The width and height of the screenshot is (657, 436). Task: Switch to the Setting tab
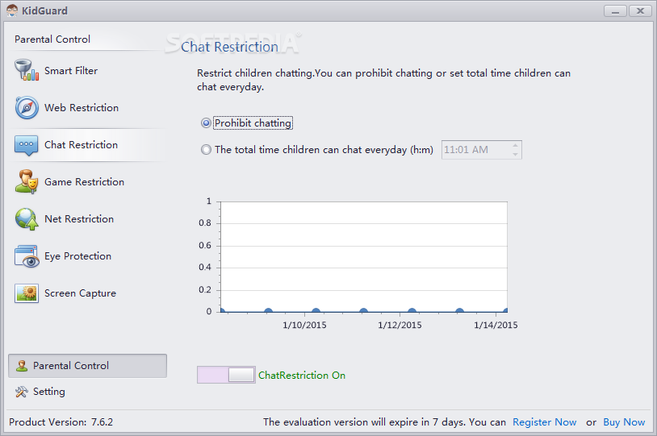(x=87, y=392)
